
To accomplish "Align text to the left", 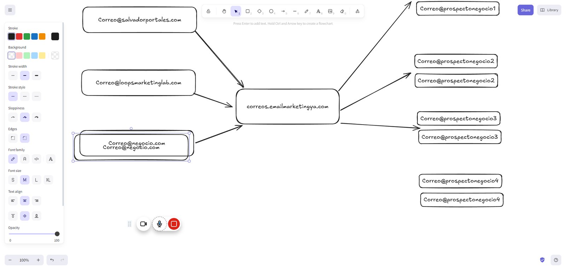I will (13, 201).
